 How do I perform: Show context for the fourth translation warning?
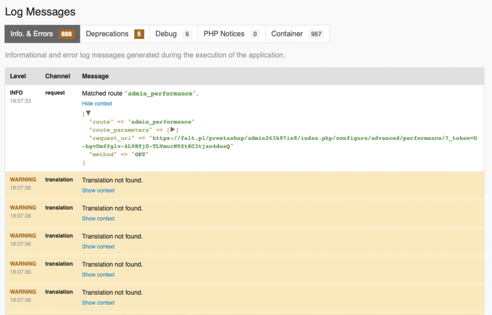point(98,275)
